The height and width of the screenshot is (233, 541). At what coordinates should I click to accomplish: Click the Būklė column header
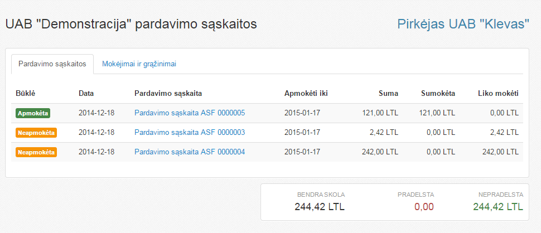click(26, 93)
